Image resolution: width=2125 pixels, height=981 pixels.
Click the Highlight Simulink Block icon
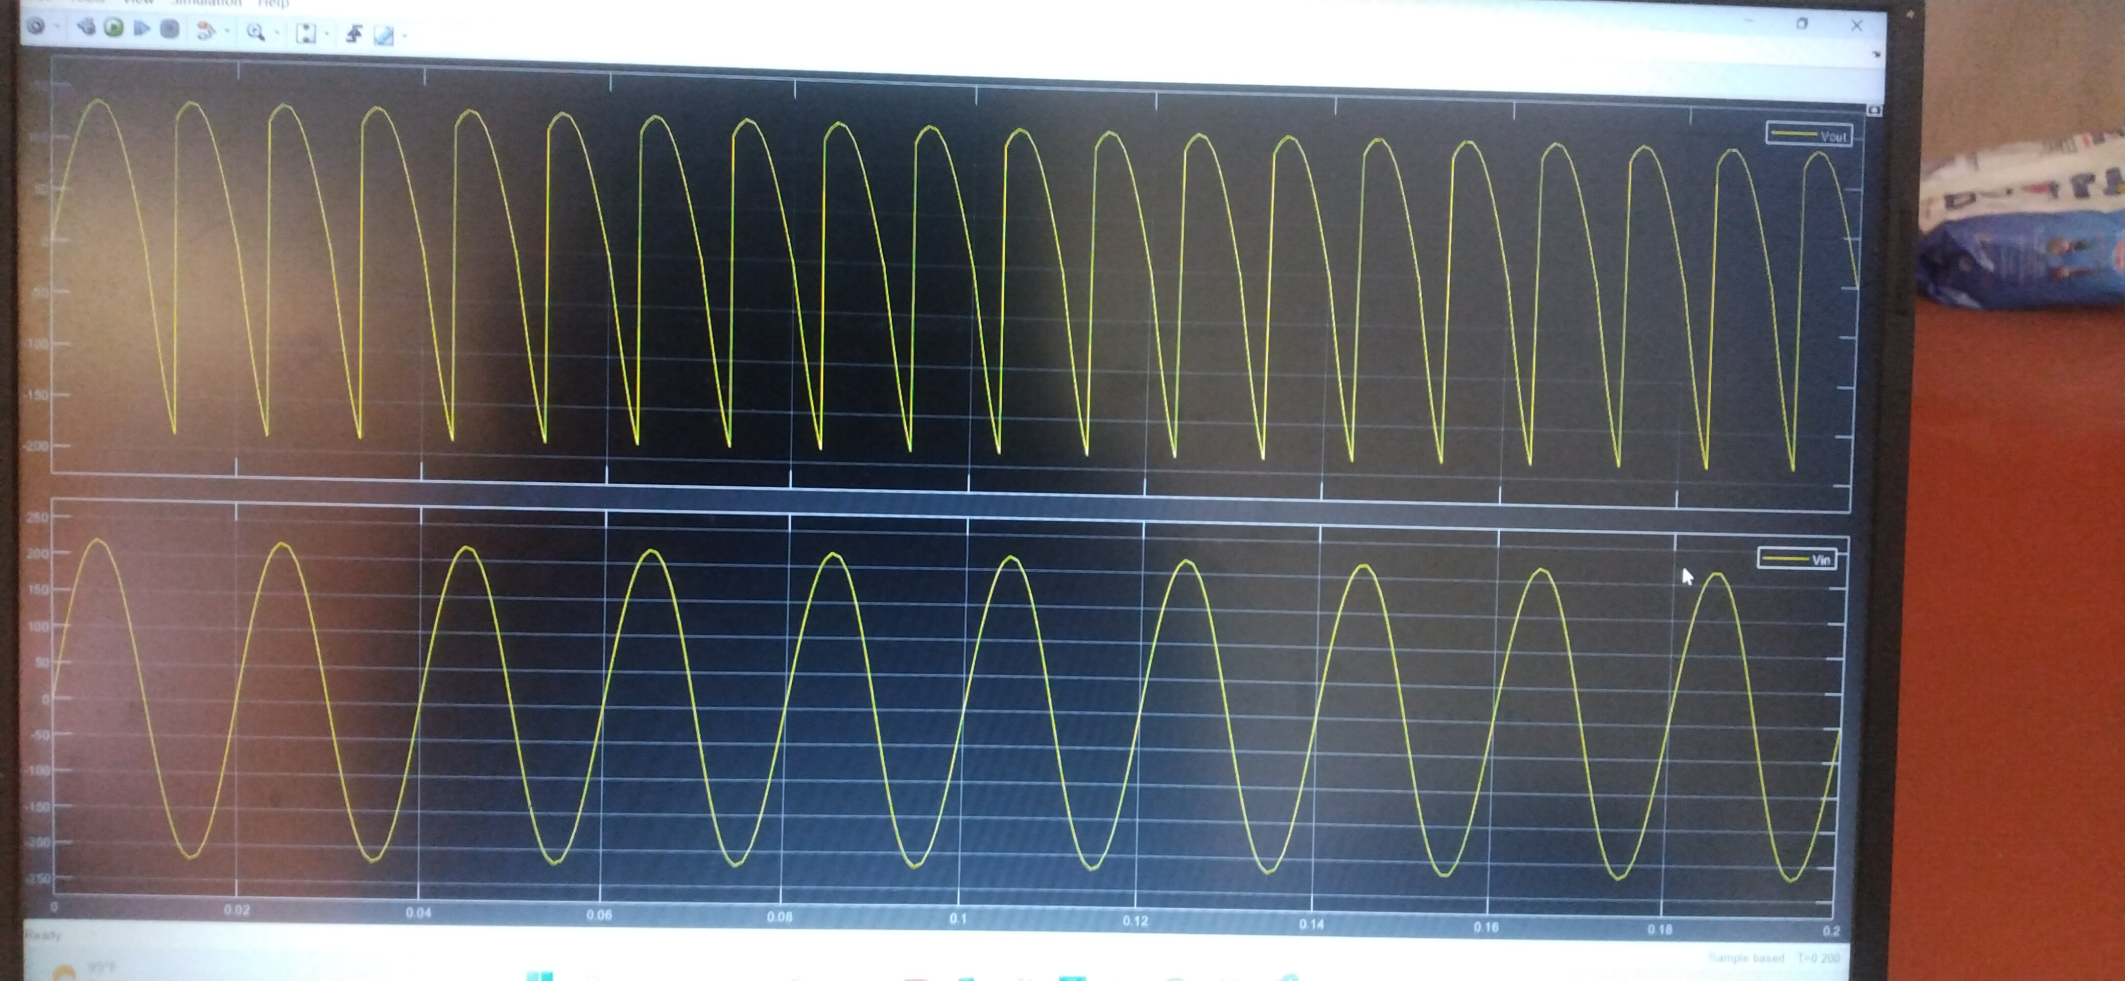(205, 31)
